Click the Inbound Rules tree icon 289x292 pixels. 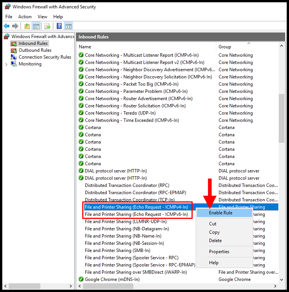[x=14, y=43]
